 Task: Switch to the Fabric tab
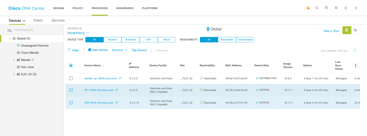[38, 20]
